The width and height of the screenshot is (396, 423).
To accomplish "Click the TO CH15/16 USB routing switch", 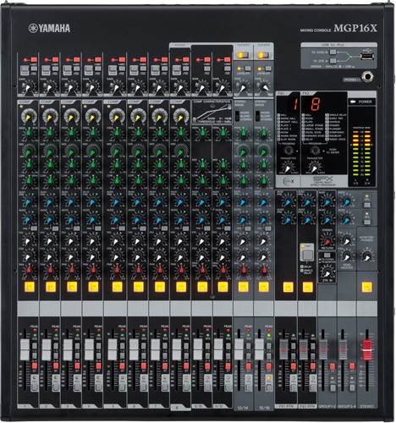I will (333, 52).
